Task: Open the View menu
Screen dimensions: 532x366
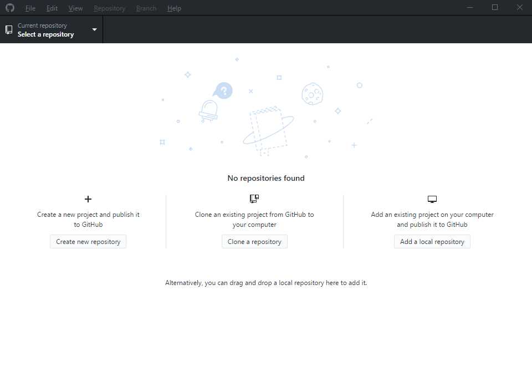Action: [76, 8]
